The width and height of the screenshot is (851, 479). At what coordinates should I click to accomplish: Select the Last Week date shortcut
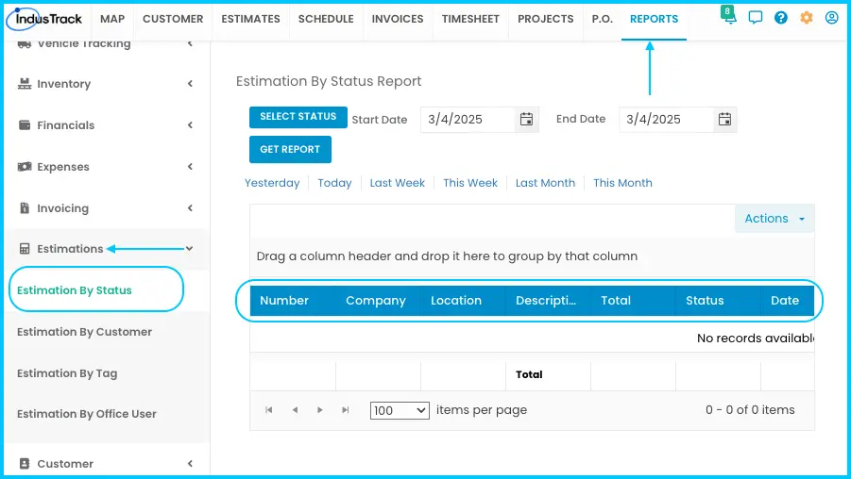coord(398,183)
